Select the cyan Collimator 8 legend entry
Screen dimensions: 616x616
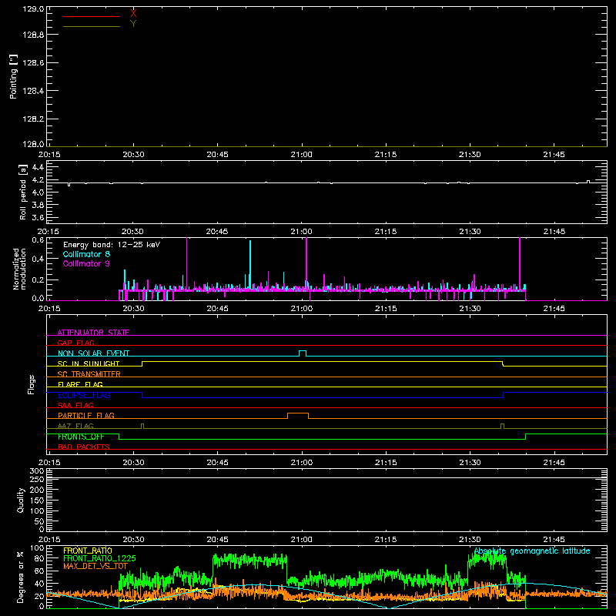pyautogui.click(x=86, y=254)
